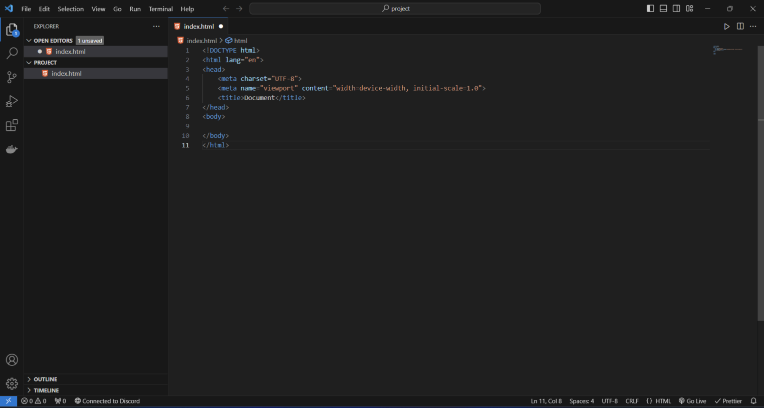The height and width of the screenshot is (408, 764).
Task: Open the Extensions view
Action: (12, 125)
